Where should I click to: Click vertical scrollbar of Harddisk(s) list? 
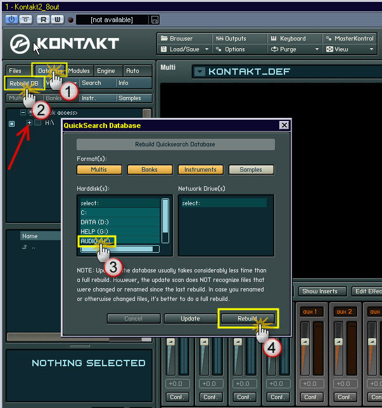(165, 220)
